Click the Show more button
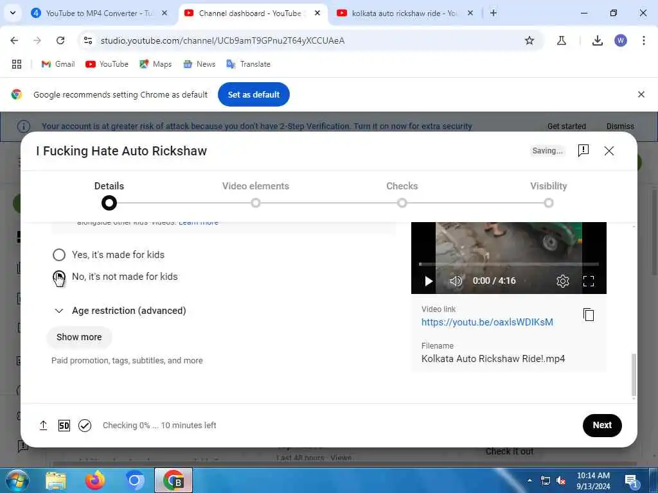Image resolution: width=658 pixels, height=493 pixels. (x=79, y=337)
